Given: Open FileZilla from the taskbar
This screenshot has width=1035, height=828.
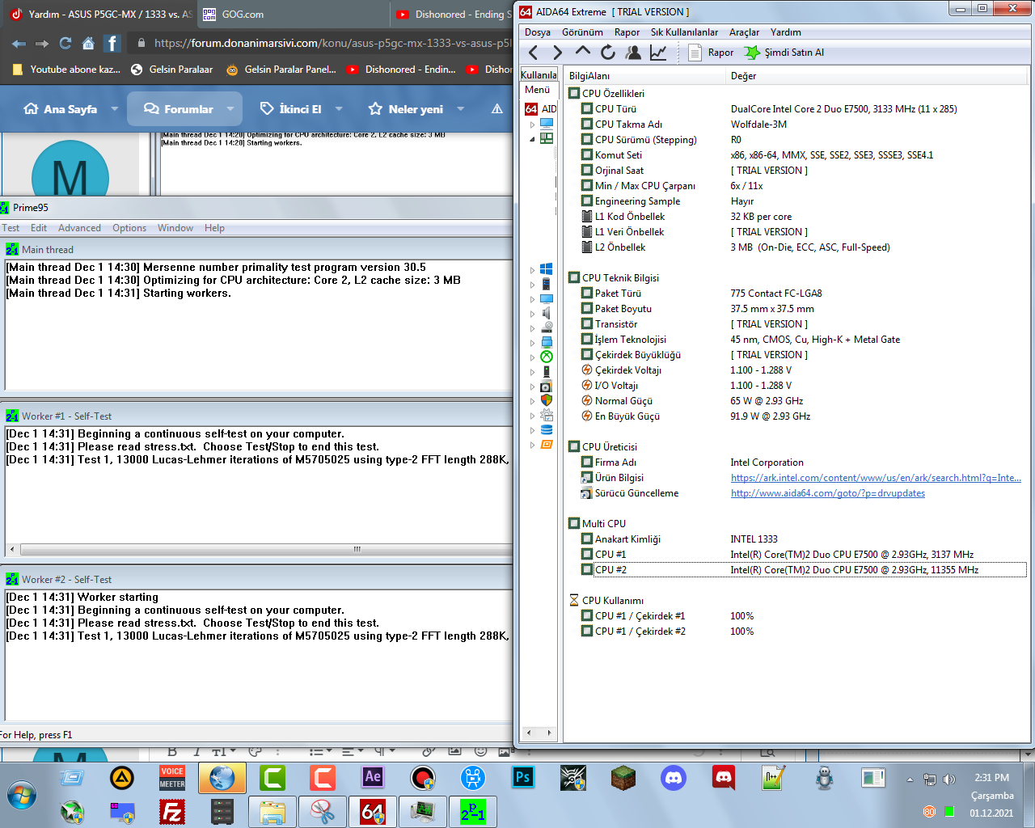Looking at the screenshot, I should 172,812.
